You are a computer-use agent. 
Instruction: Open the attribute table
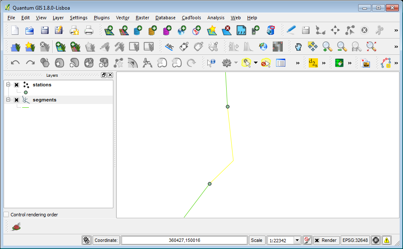point(280,63)
